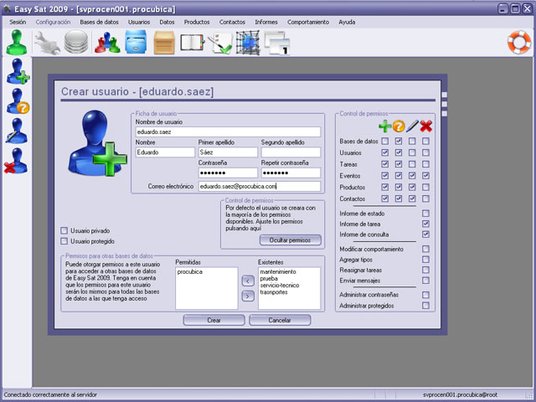
Task: Click the green plus permissions column icon
Action: click(x=385, y=126)
